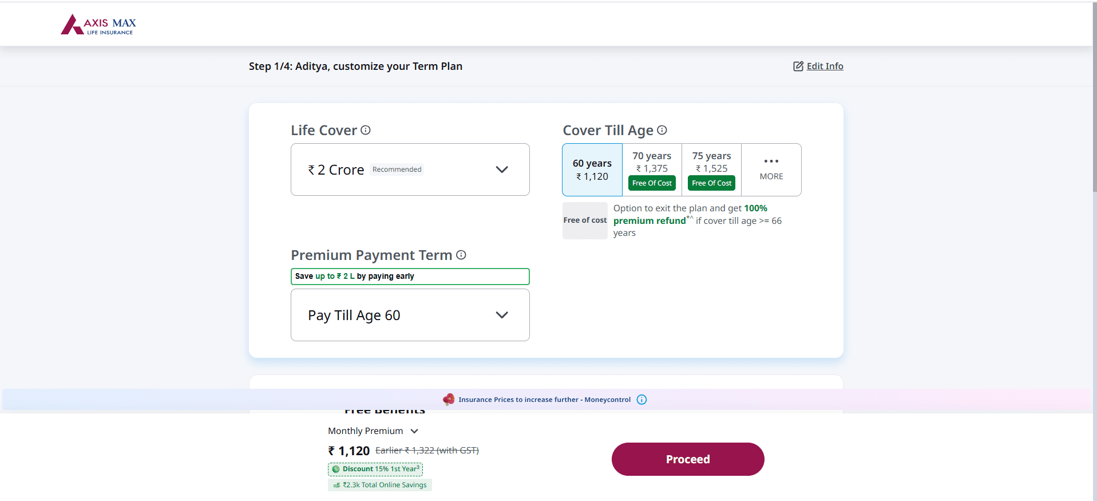This screenshot has height=501, width=1097.
Task: Select the 70 years cover option
Action: tap(652, 163)
